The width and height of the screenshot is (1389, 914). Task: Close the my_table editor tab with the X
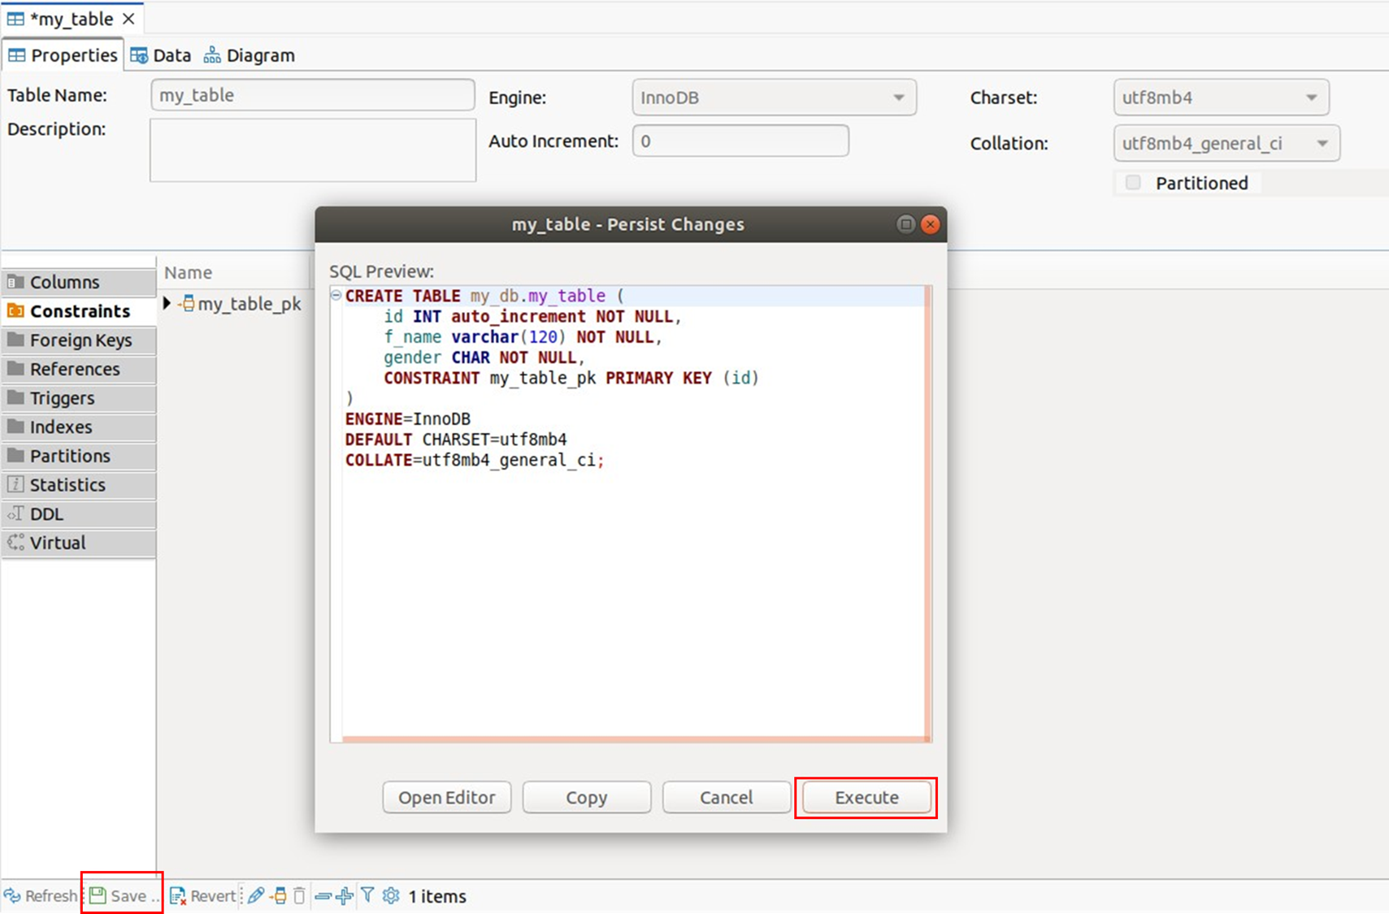(128, 19)
